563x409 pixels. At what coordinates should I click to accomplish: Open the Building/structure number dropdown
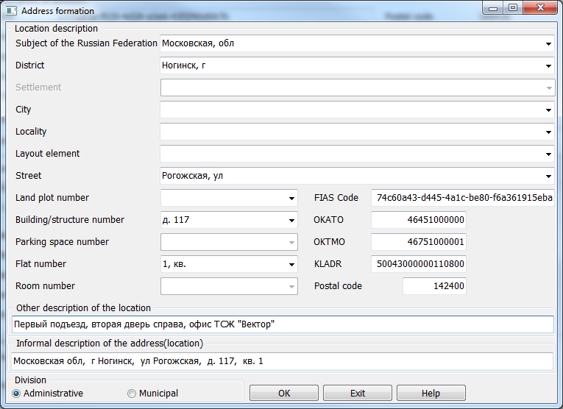pyautogui.click(x=291, y=220)
